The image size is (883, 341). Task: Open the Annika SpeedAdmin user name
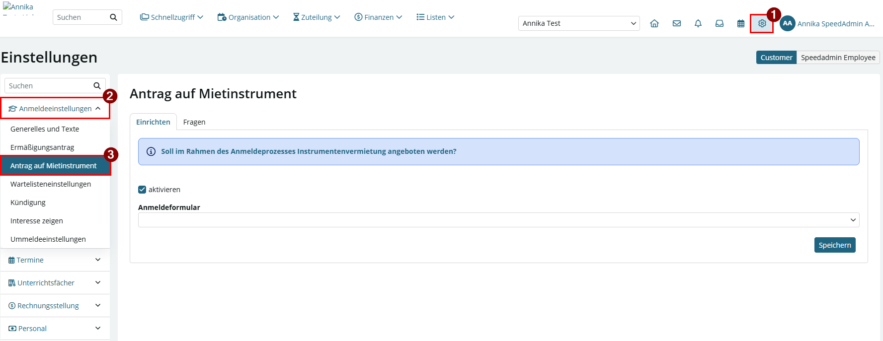click(x=836, y=24)
